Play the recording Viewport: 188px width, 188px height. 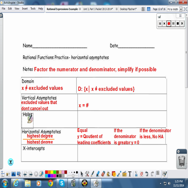(182, 23)
